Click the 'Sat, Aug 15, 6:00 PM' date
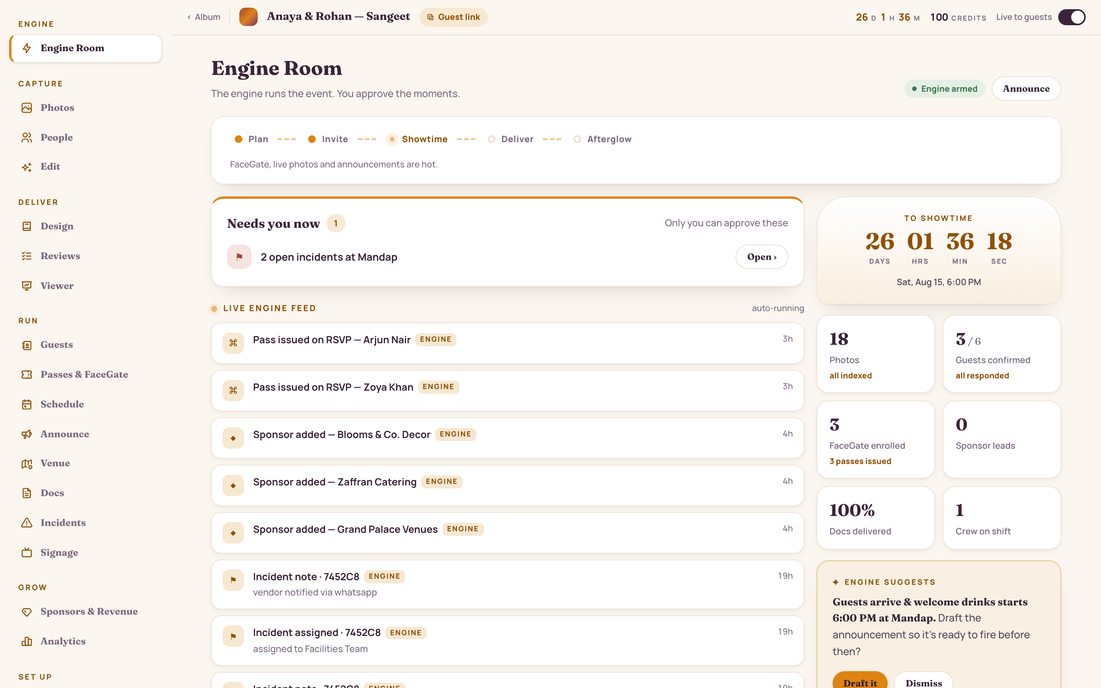This screenshot has width=1101, height=688. (x=939, y=282)
